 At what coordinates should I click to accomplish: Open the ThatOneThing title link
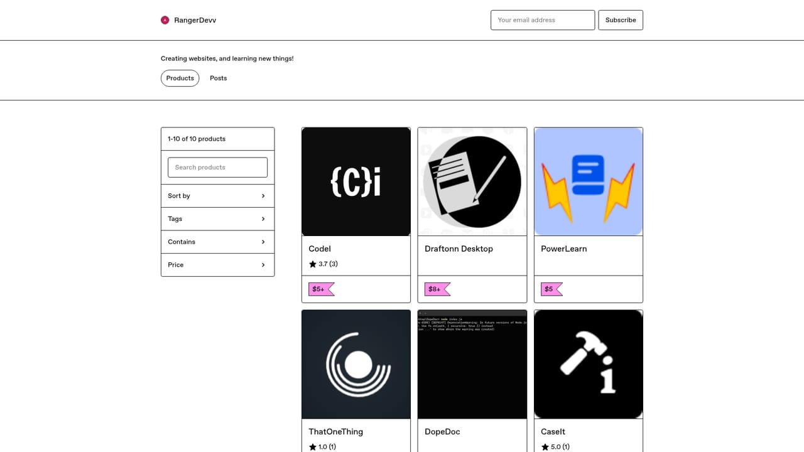point(336,432)
